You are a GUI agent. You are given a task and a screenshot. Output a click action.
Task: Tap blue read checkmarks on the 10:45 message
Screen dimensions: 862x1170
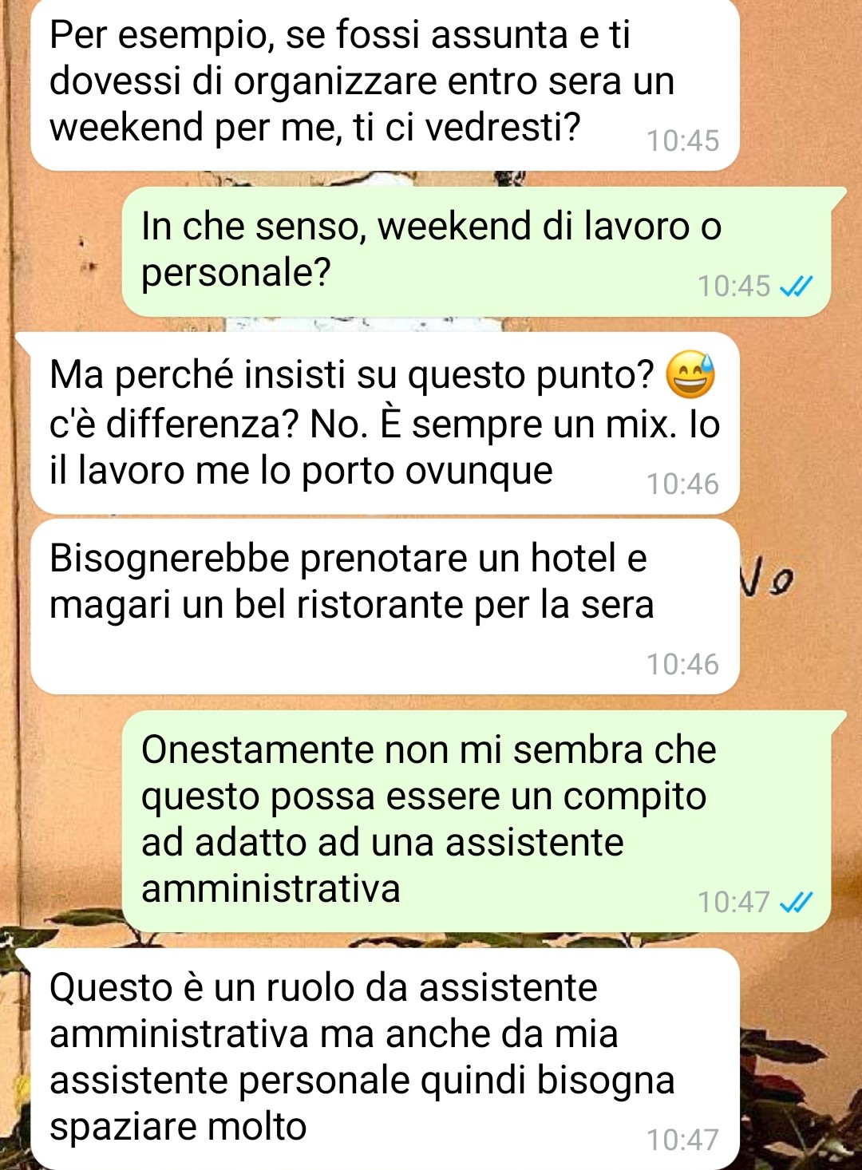[x=796, y=286]
